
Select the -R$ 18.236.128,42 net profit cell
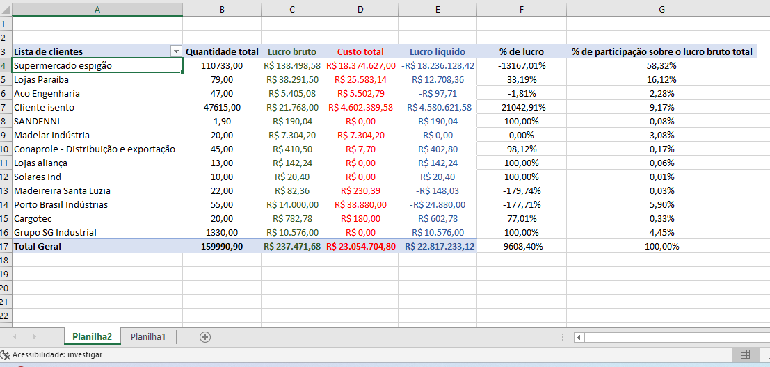click(437, 65)
